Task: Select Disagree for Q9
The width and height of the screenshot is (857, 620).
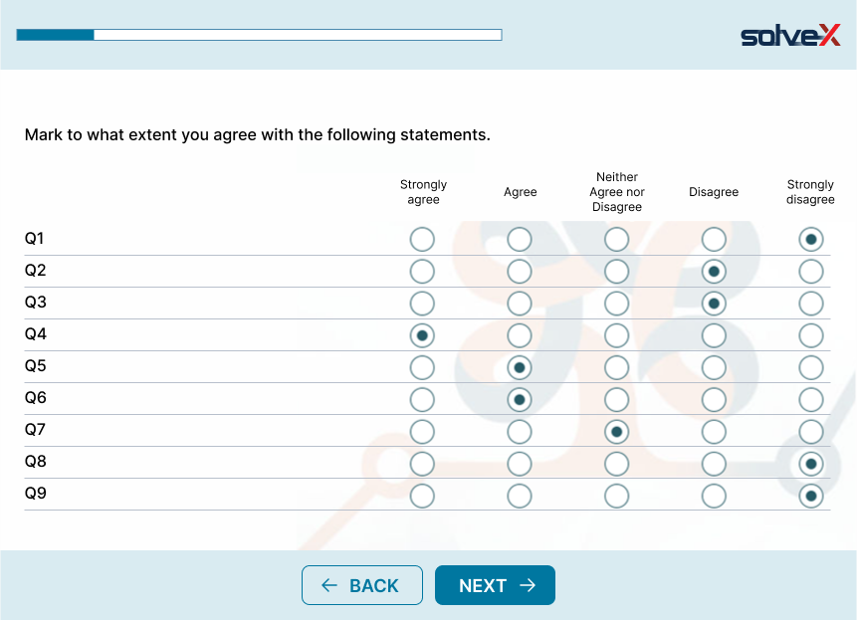Action: (x=714, y=495)
